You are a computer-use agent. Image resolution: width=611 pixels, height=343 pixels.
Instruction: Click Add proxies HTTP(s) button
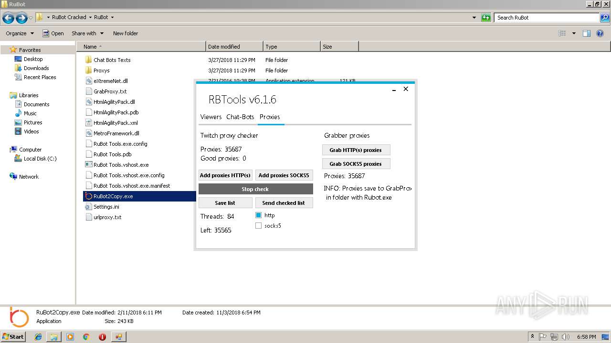tap(225, 175)
